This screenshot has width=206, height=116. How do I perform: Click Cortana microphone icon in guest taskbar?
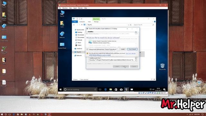tap(95, 90)
